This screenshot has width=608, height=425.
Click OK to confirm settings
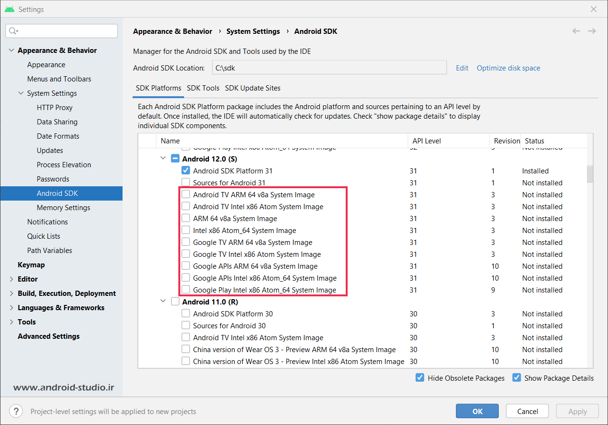[x=477, y=411]
